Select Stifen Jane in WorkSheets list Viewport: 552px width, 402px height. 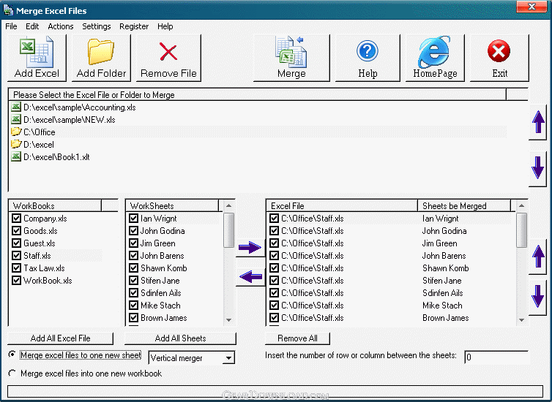pos(160,281)
